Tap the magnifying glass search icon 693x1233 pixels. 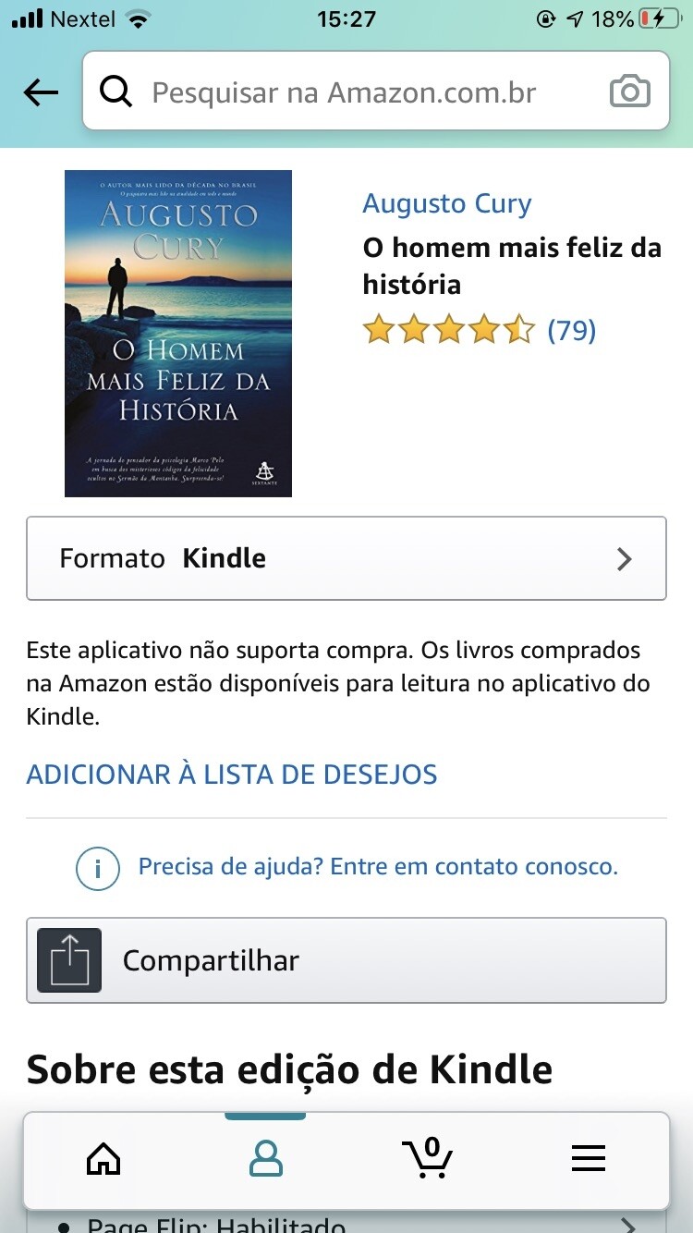pos(116,92)
